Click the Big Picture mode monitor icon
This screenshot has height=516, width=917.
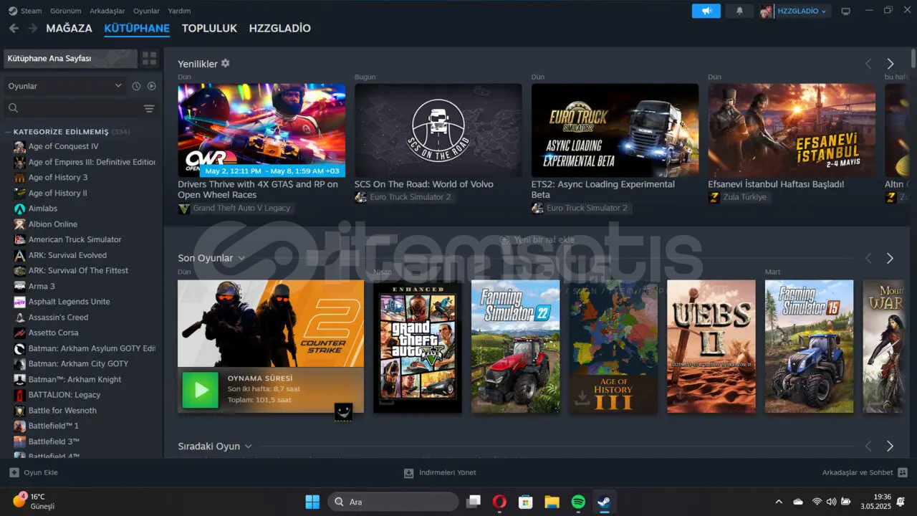pos(845,11)
